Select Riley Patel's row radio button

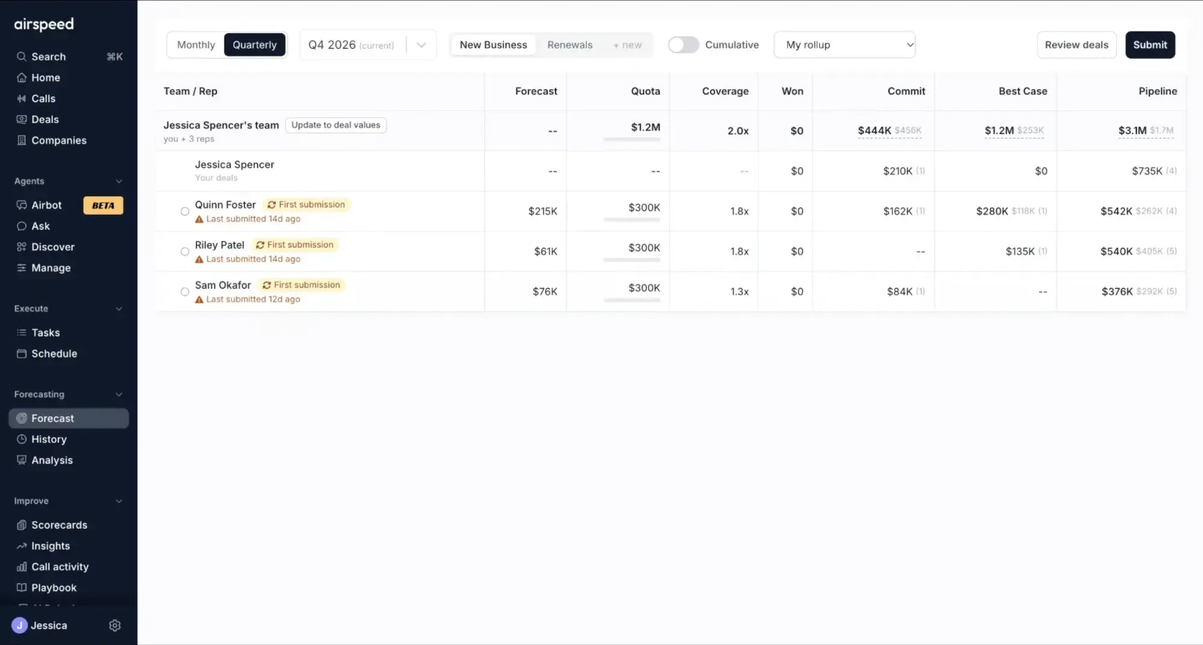[x=185, y=252]
